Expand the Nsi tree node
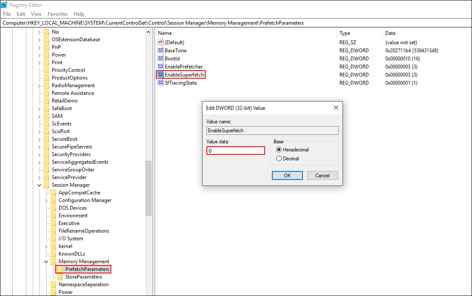472x296 pixels. pyautogui.click(x=40, y=32)
